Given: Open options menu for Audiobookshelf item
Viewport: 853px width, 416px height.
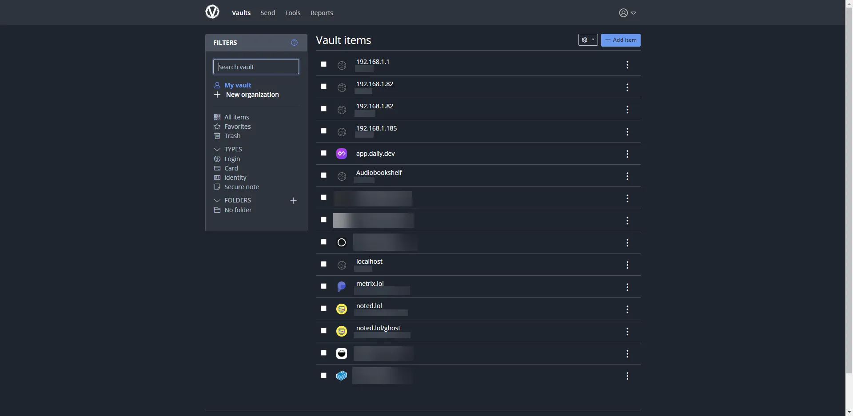Looking at the screenshot, I should click(627, 176).
